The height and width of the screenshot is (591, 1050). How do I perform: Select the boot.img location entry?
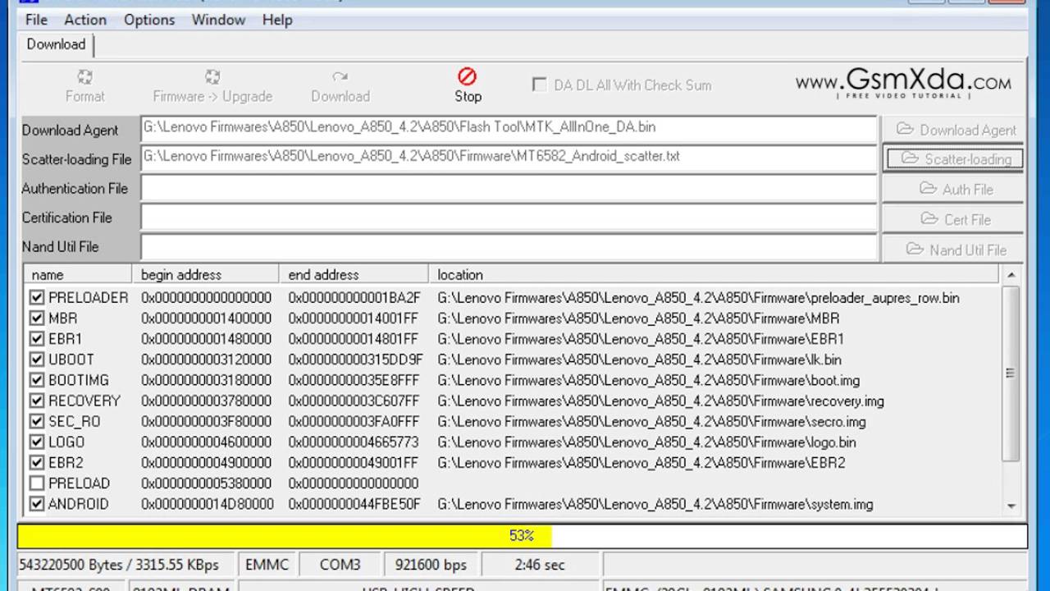coord(648,380)
